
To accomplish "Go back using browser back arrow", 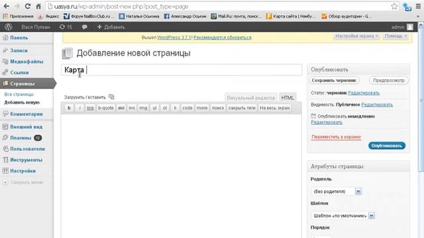I will click(x=6, y=6).
